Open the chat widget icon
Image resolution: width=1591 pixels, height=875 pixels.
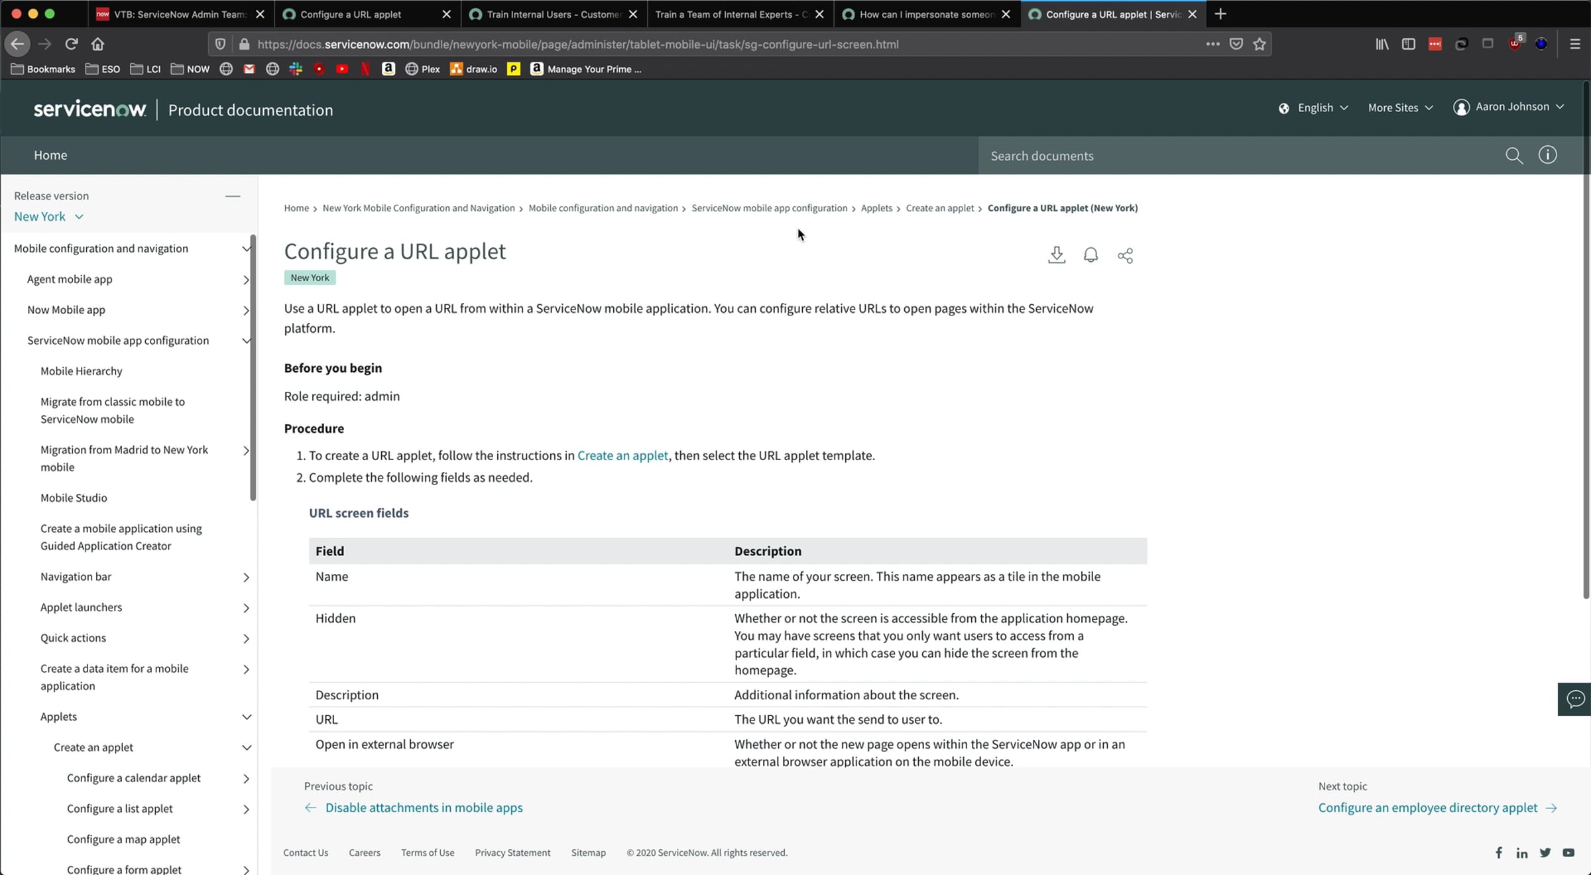point(1575,699)
